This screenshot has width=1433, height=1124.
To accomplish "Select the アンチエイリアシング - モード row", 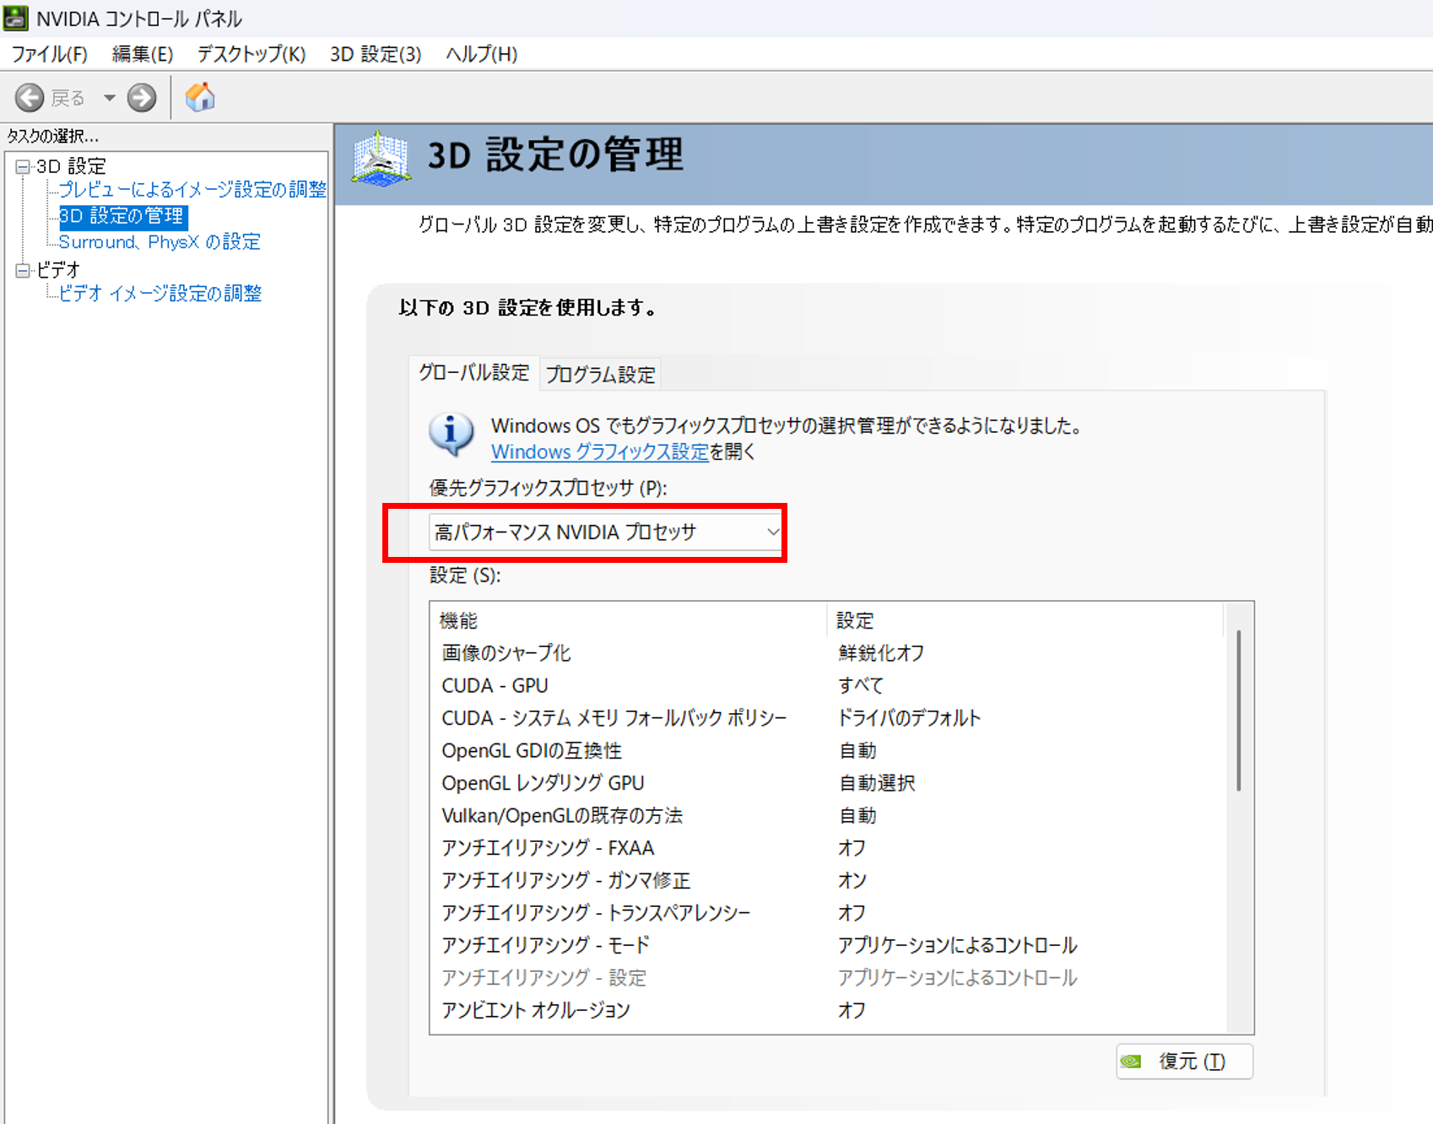I will [827, 945].
